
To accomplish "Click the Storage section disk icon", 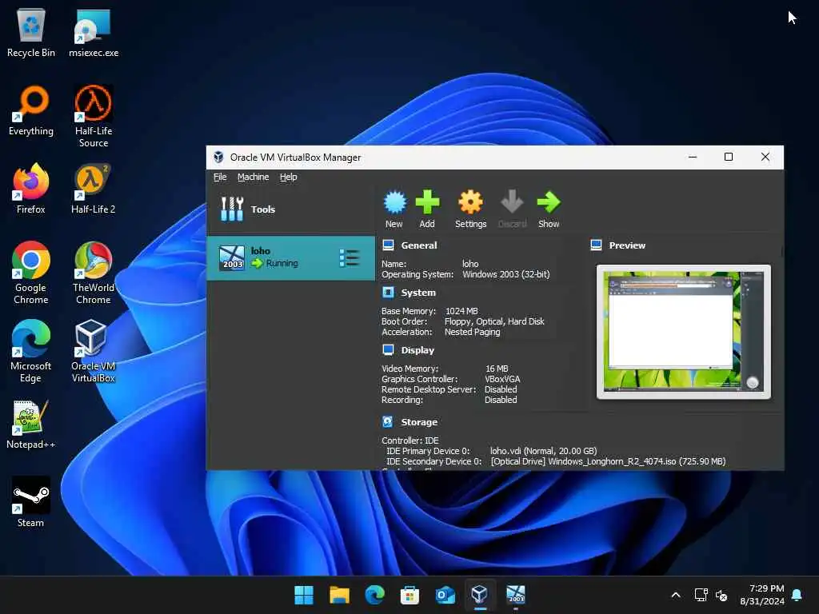I will [388, 422].
